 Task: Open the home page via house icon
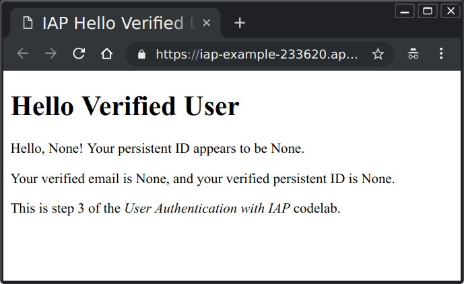tap(106, 54)
